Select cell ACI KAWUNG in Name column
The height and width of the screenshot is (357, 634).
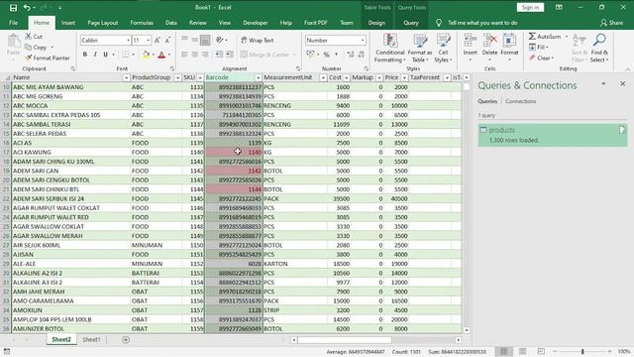tap(71, 152)
